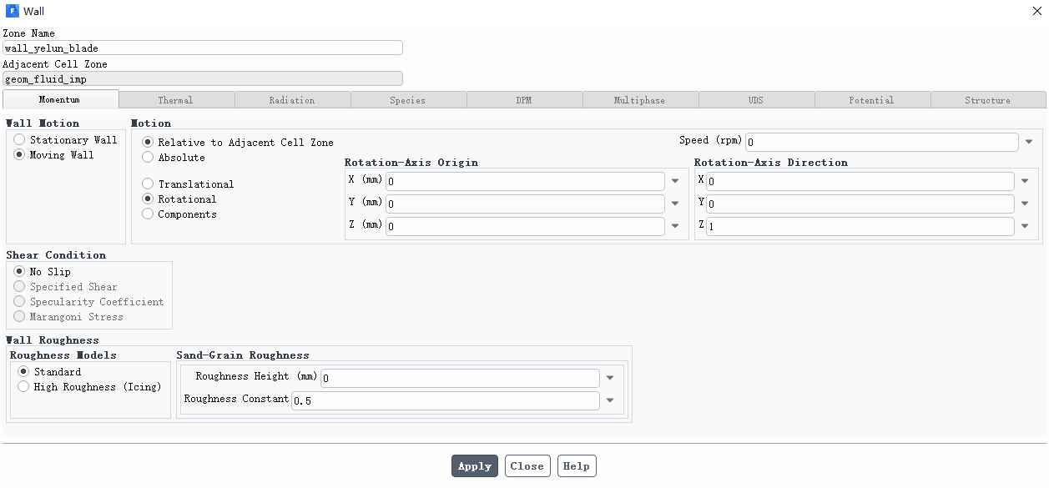Switch to the Thermal tab
Image resolution: width=1049 pixels, height=488 pixels.
pos(175,100)
